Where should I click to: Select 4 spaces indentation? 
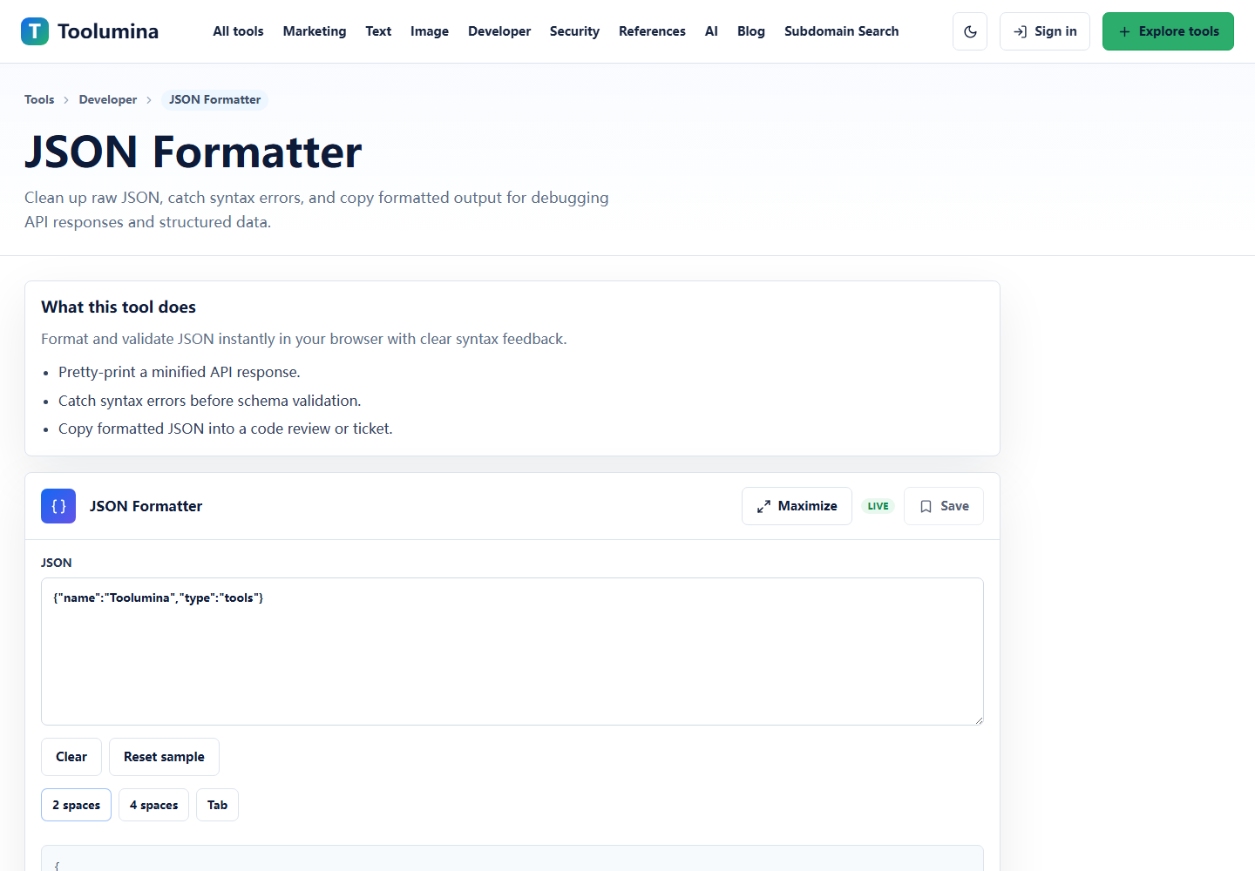153,805
